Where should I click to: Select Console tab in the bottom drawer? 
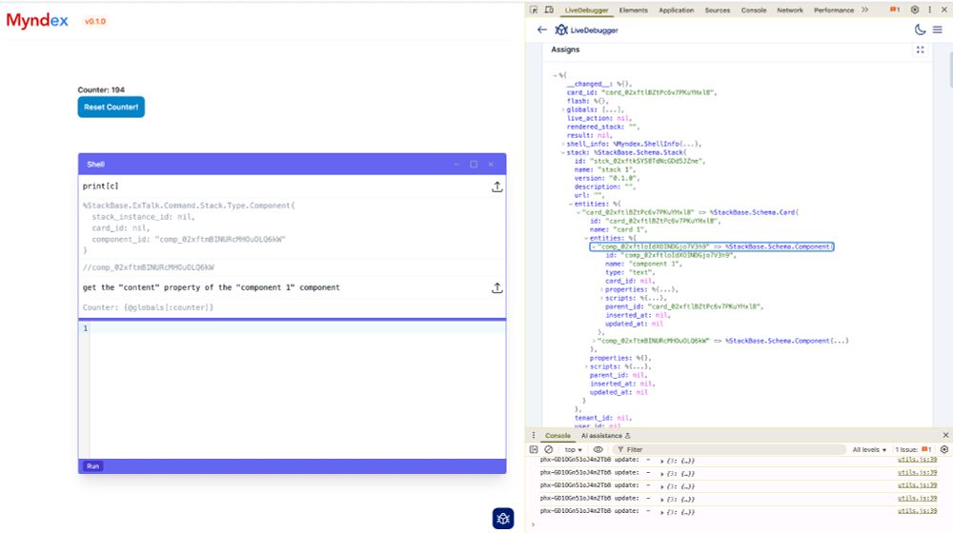pyautogui.click(x=558, y=436)
